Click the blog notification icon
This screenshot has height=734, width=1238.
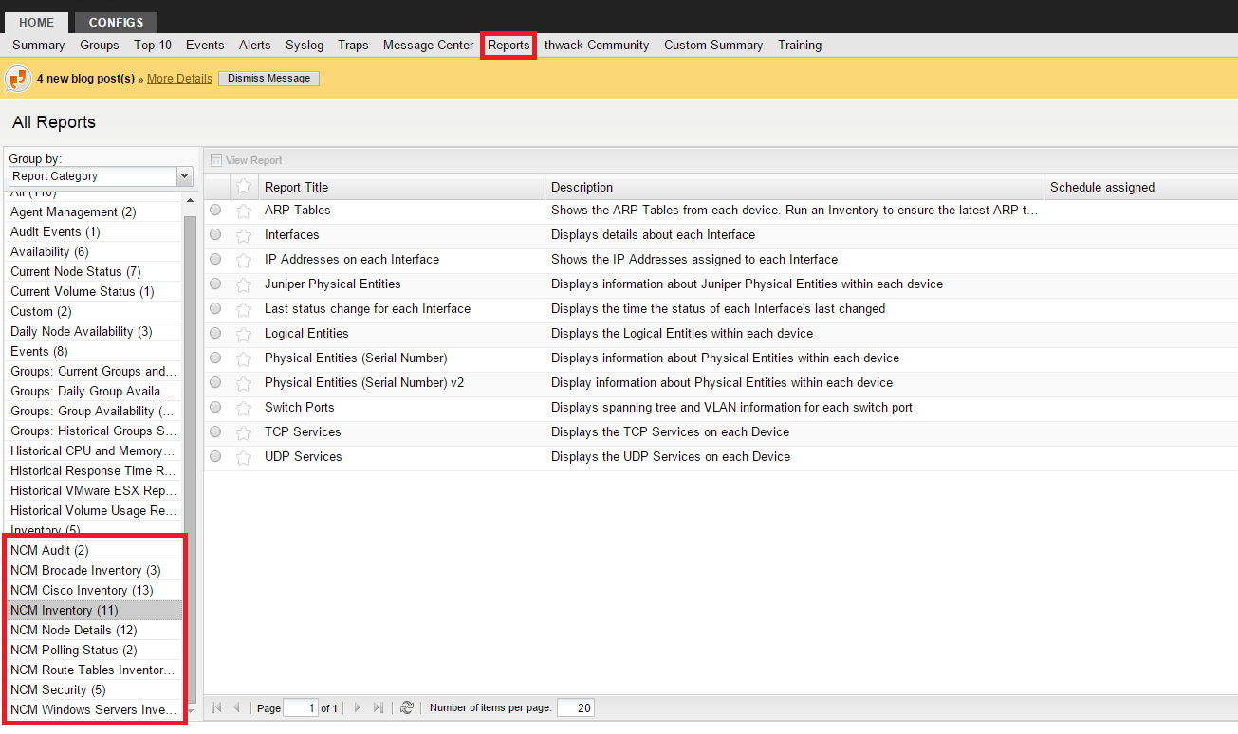(x=18, y=79)
